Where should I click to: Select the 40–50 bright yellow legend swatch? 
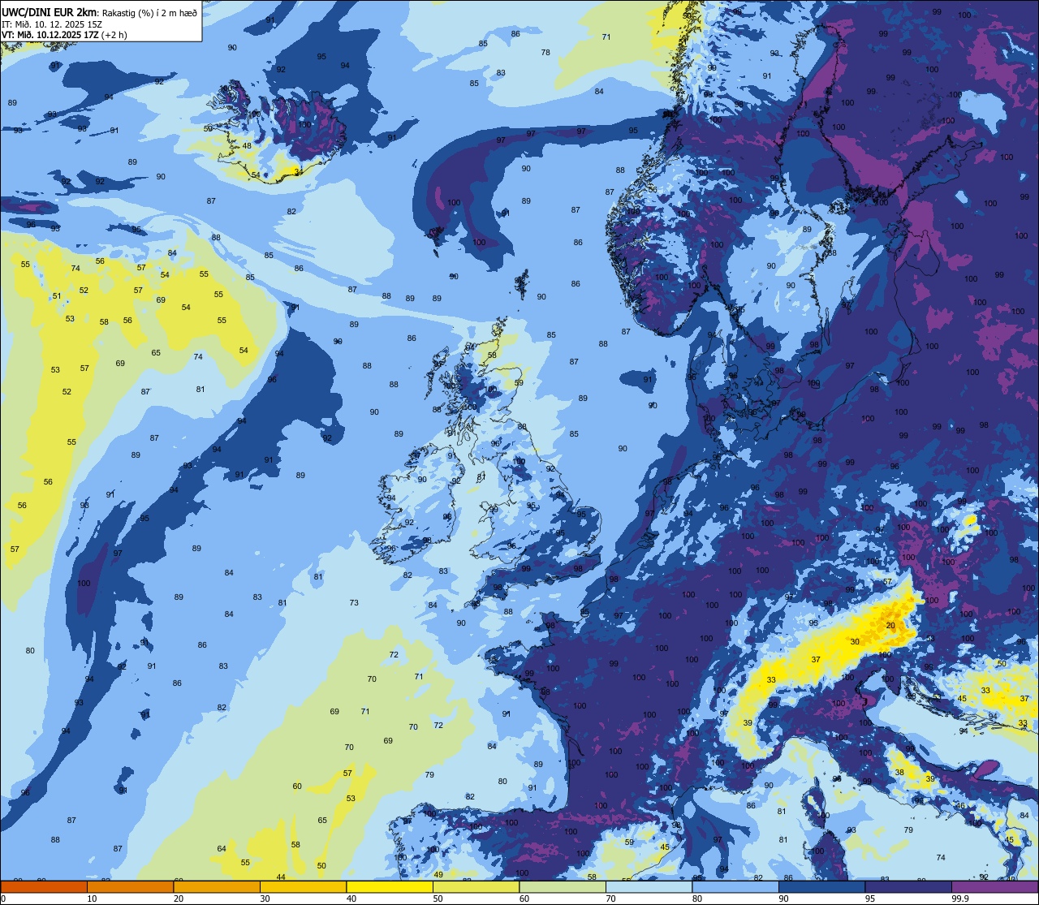[x=390, y=886]
